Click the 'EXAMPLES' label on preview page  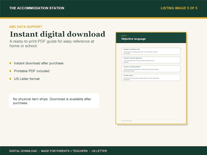tap(124, 36)
